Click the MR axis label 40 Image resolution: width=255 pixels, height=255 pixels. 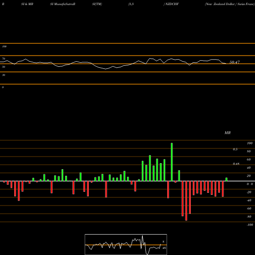pos(249,168)
